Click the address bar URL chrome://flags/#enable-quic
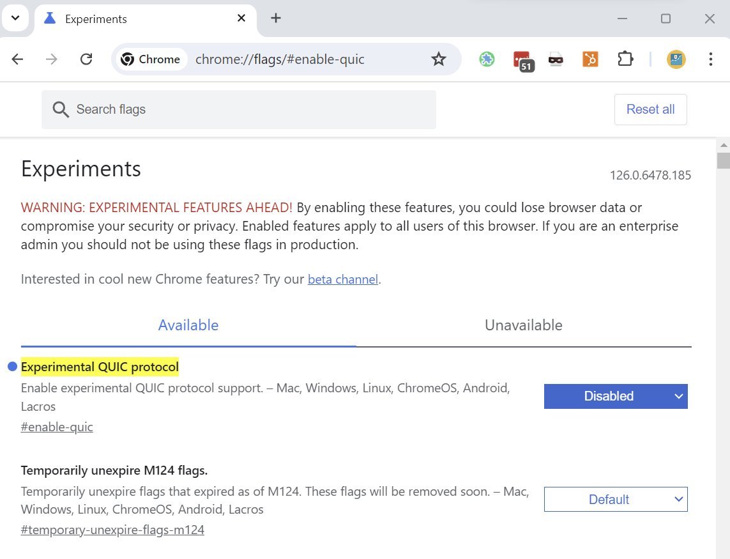This screenshot has height=559, width=730. tap(280, 59)
